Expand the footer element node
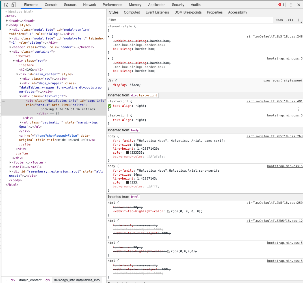This screenshot has height=283, width=303. 10,162
